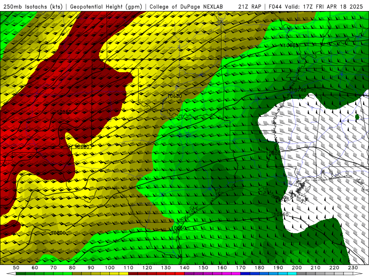Image resolution: width=369 pixels, height=276 pixels.
Task: Click the 190 value on the color scale
Action: pos(278,268)
